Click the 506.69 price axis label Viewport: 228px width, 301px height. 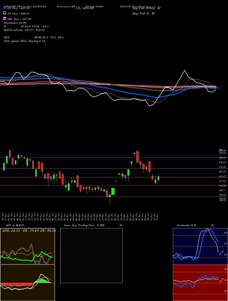[x=222, y=158]
